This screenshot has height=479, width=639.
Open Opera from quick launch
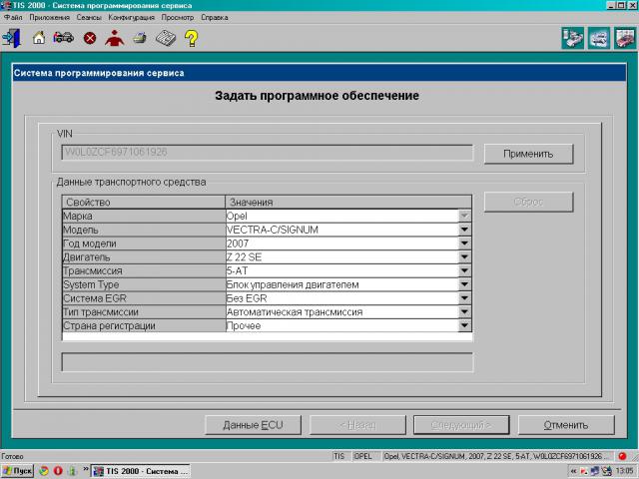coord(58,471)
